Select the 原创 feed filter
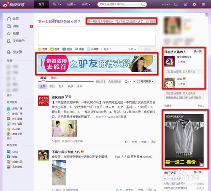 point(52,86)
